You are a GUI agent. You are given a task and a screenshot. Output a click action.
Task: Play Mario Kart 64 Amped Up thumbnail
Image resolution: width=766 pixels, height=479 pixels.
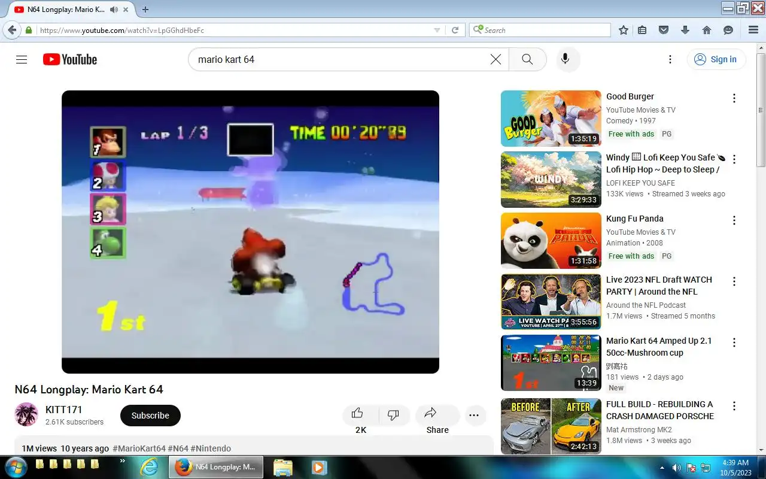pos(551,363)
